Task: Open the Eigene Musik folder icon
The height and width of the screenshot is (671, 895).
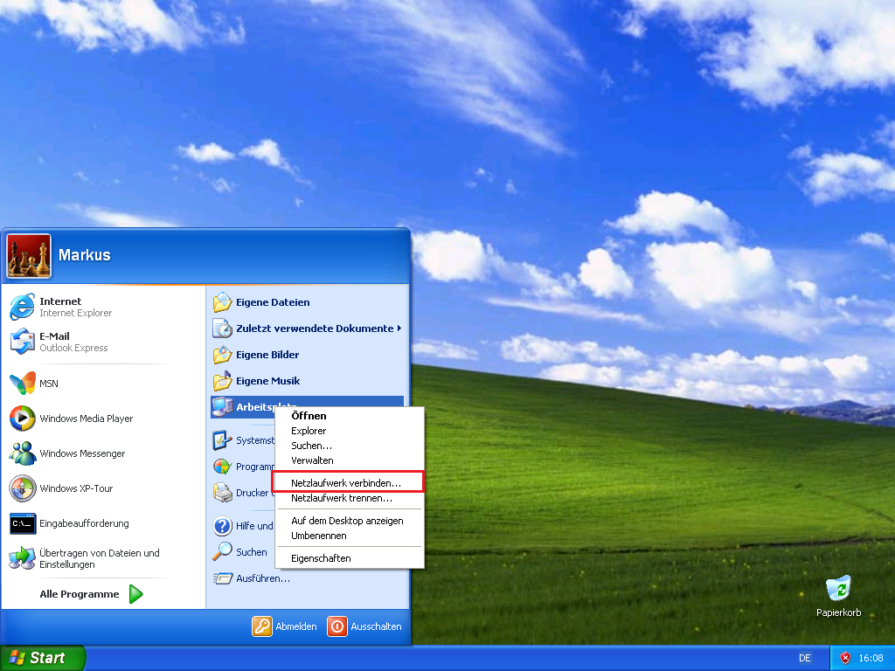Action: pos(222,381)
